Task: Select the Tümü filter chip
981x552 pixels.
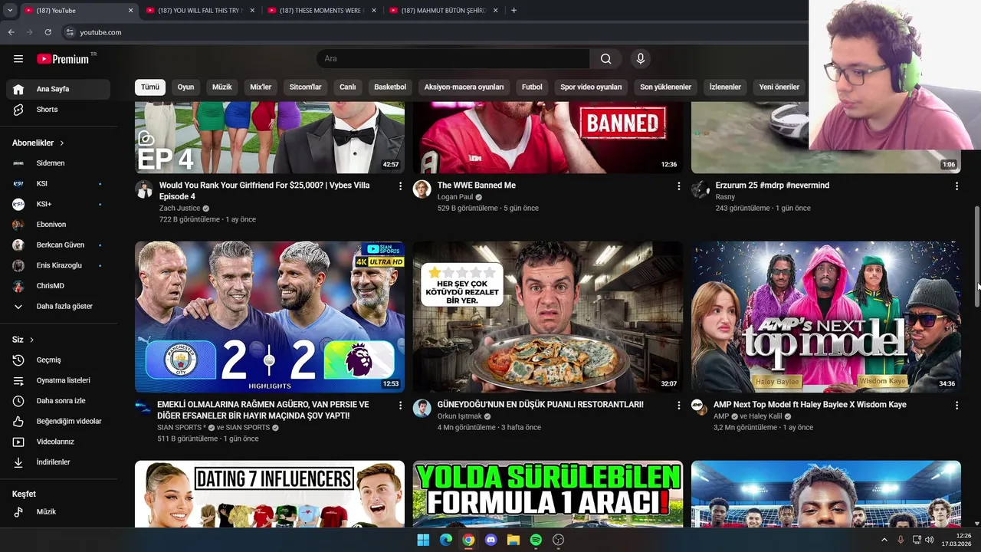Action: coord(150,87)
